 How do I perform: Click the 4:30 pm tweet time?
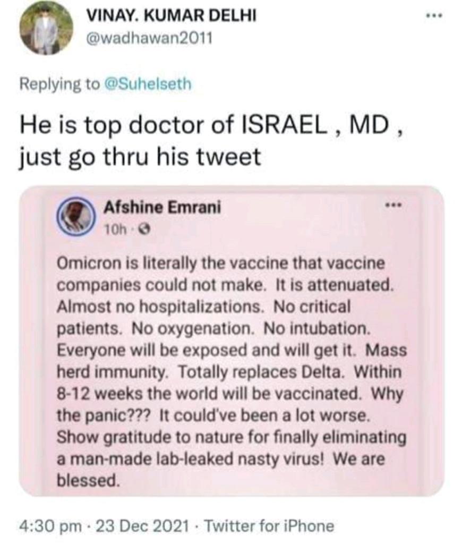(x=49, y=526)
